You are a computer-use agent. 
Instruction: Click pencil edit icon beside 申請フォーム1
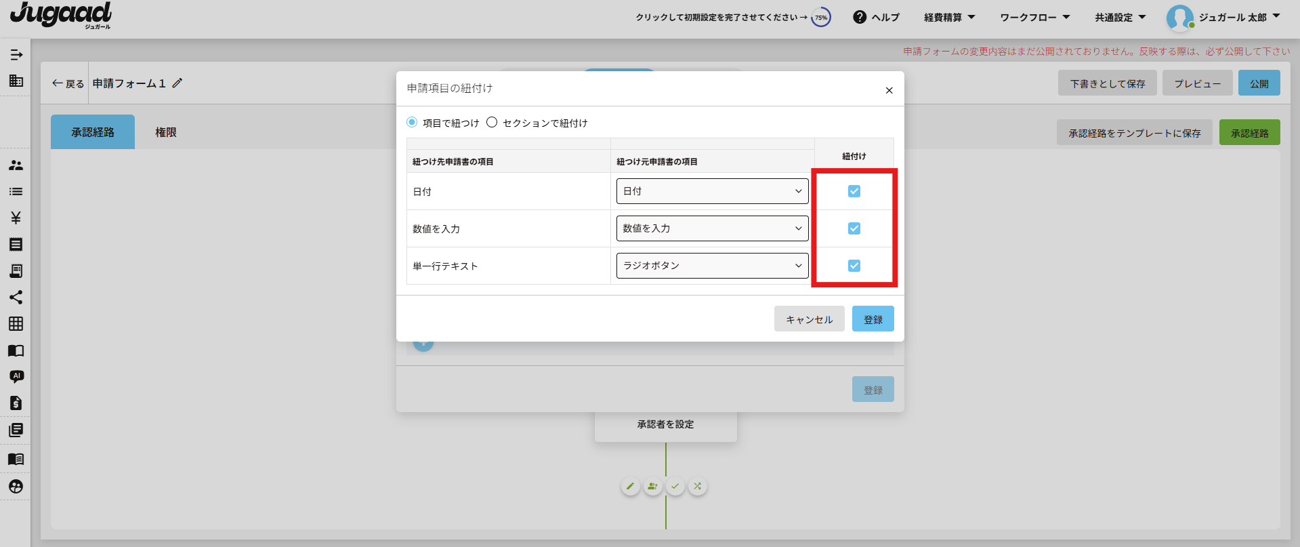pyautogui.click(x=177, y=83)
